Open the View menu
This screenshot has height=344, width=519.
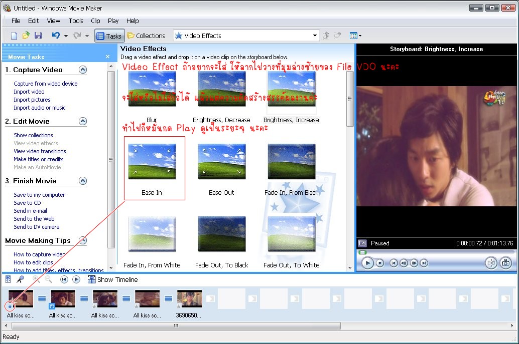(54, 21)
